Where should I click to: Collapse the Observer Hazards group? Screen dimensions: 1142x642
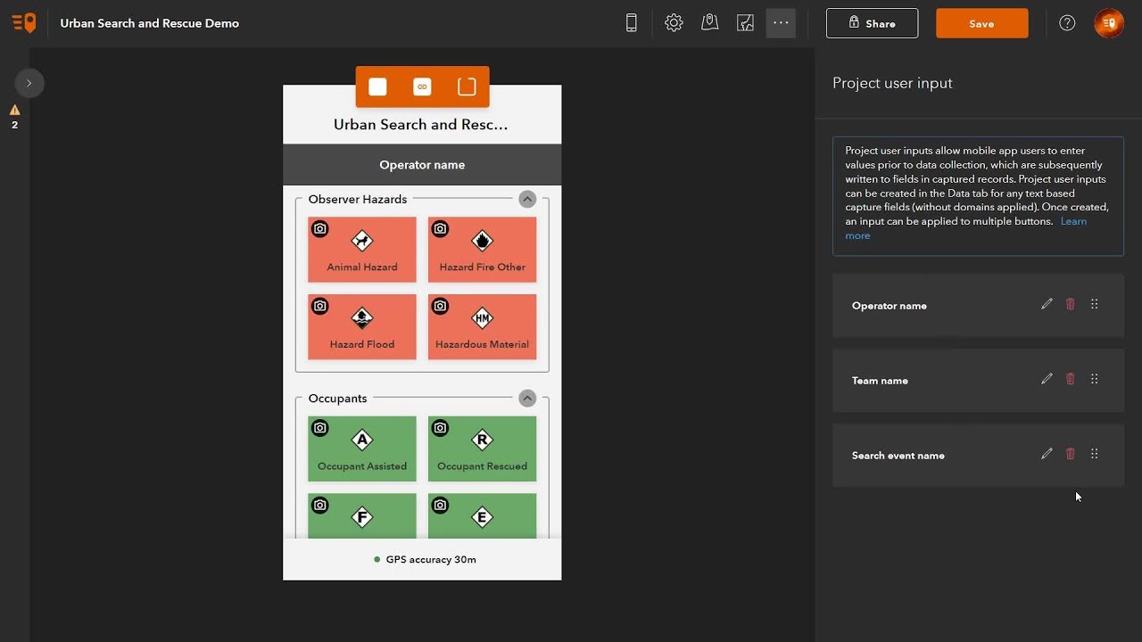(527, 199)
